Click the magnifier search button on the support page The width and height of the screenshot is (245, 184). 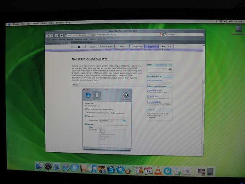[170, 69]
